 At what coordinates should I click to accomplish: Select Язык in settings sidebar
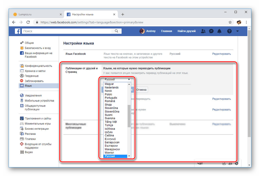(x=39, y=86)
